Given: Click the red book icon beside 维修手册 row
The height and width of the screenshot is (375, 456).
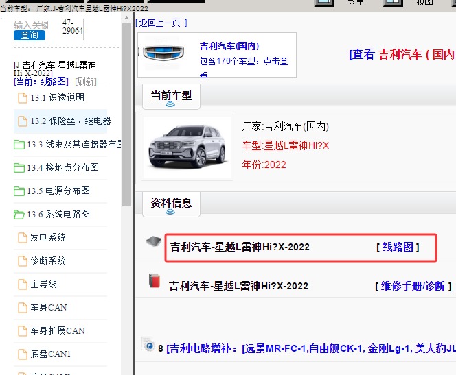Looking at the screenshot, I should 155,281.
